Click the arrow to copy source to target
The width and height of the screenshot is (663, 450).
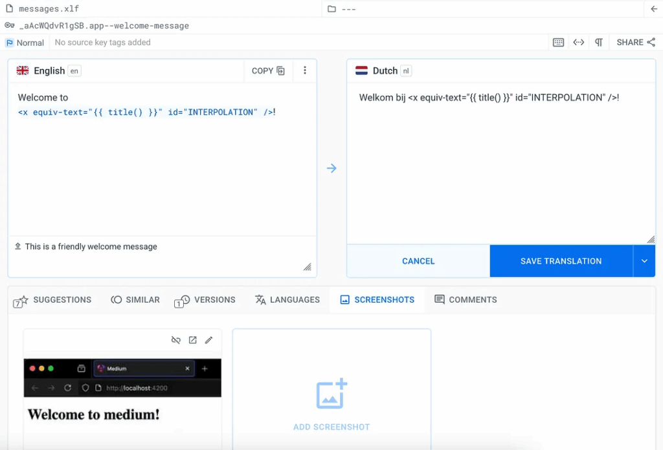(331, 168)
